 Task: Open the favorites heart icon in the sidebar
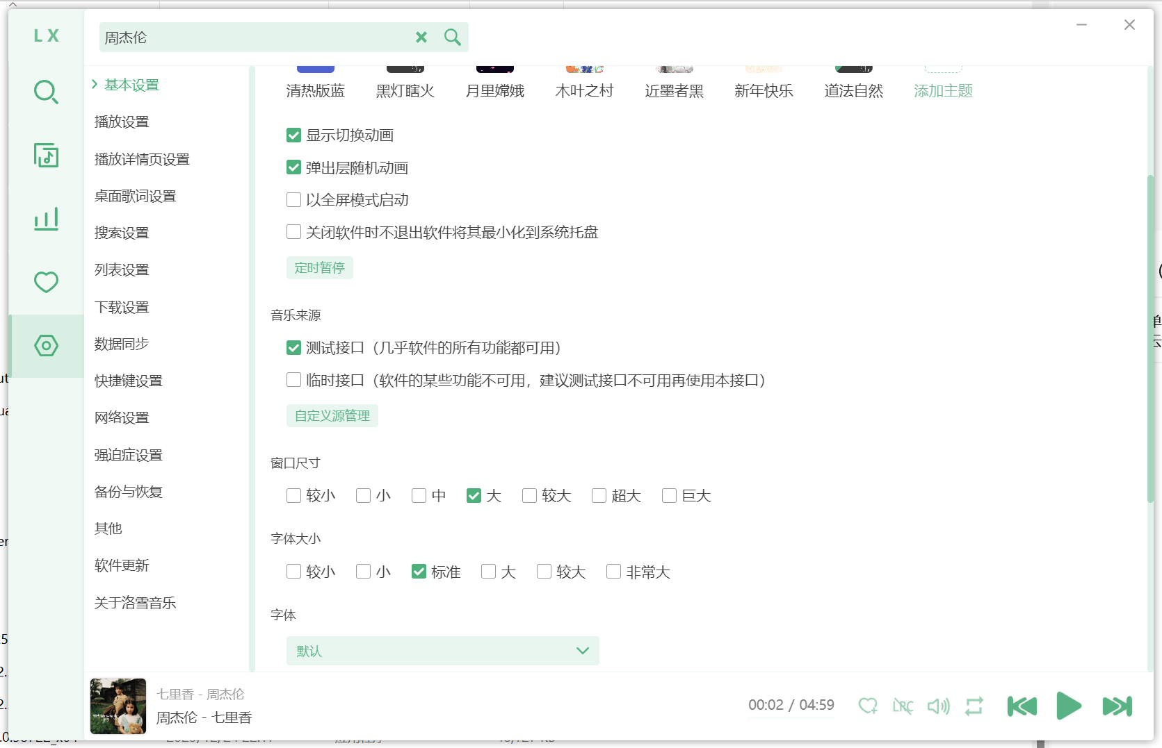[x=46, y=282]
